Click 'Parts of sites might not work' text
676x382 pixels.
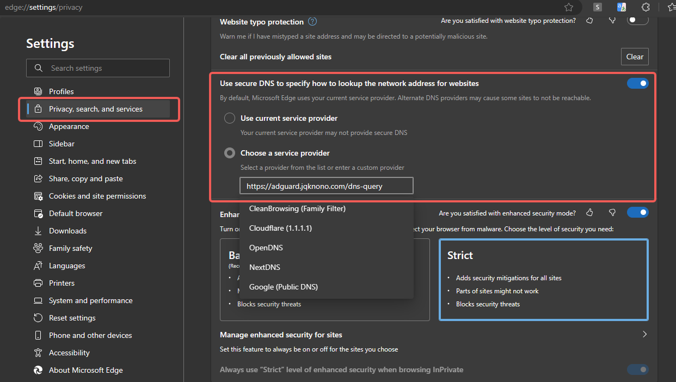tap(497, 291)
